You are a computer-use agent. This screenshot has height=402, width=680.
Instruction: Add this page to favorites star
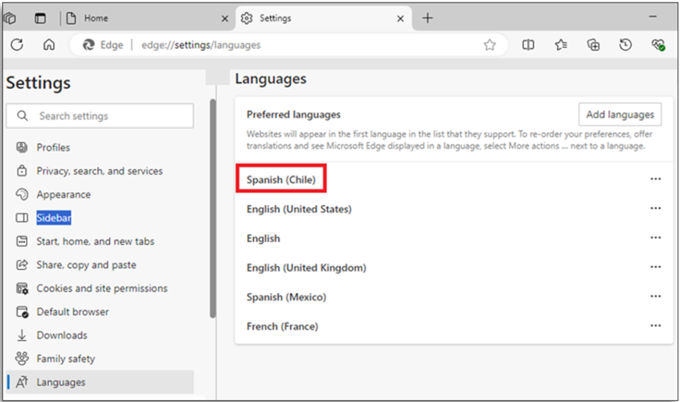[x=489, y=45]
